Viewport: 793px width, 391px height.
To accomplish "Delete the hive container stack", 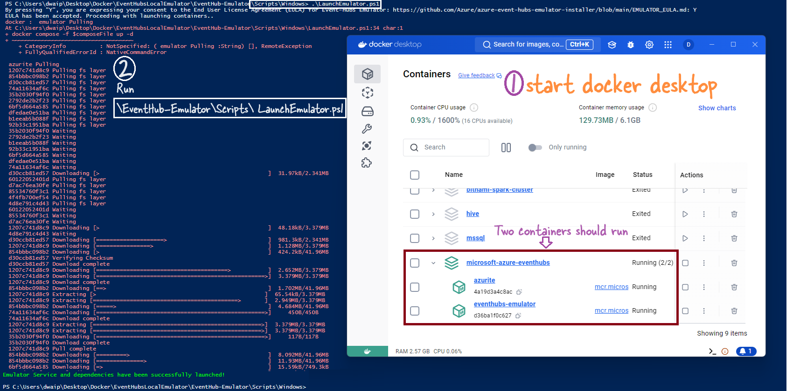I will pyautogui.click(x=734, y=214).
